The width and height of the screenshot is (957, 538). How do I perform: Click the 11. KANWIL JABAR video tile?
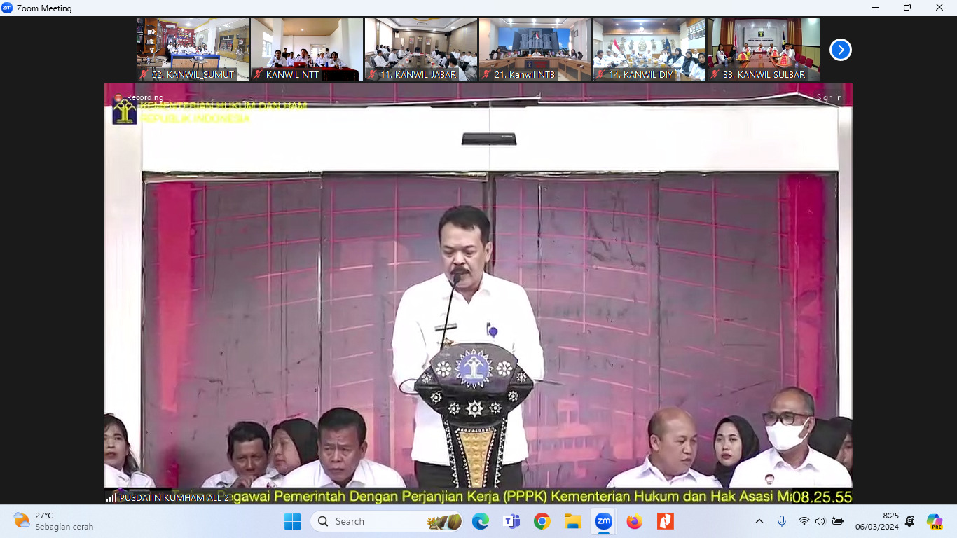(x=421, y=49)
